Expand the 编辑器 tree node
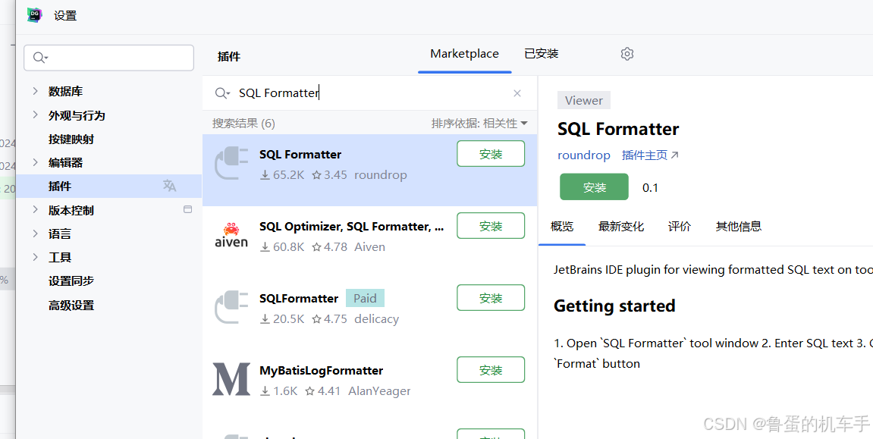873x439 pixels. tap(35, 162)
